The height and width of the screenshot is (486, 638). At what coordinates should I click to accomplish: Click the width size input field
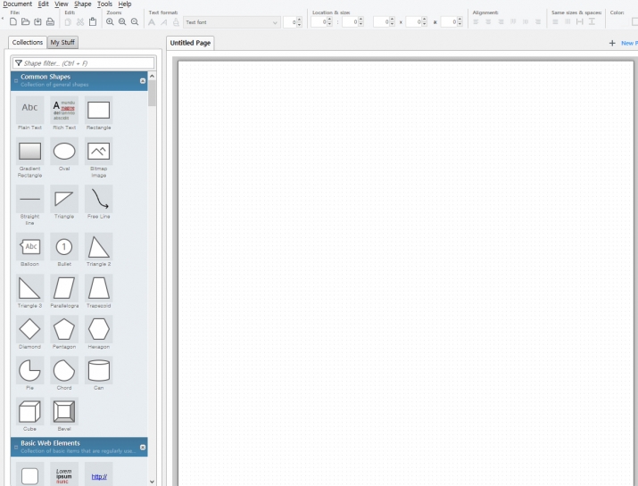coord(381,22)
